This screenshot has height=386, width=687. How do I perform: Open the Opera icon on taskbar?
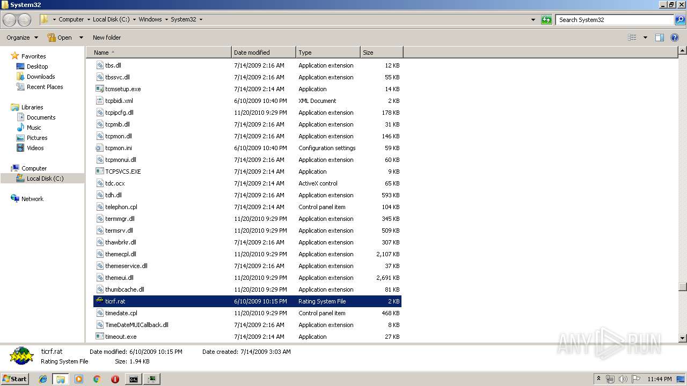point(115,379)
